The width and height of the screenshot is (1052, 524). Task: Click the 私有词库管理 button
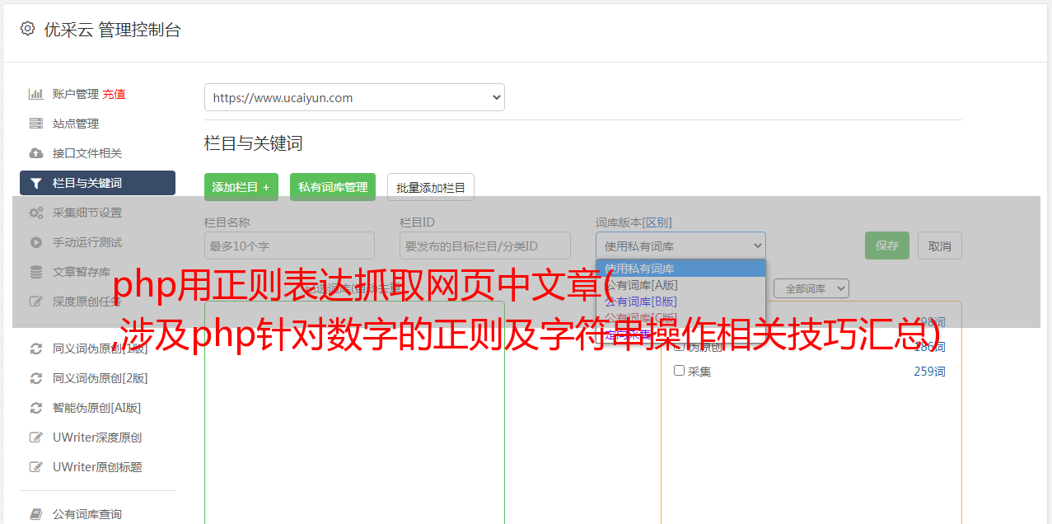333,187
